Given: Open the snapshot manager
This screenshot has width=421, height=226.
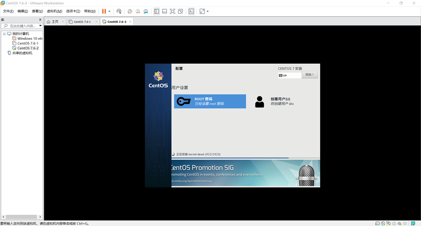Looking at the screenshot, I should point(146,11).
